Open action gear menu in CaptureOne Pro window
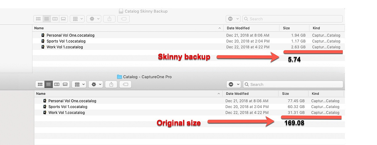Screen dimensions: 377x145 [x=96, y=84]
